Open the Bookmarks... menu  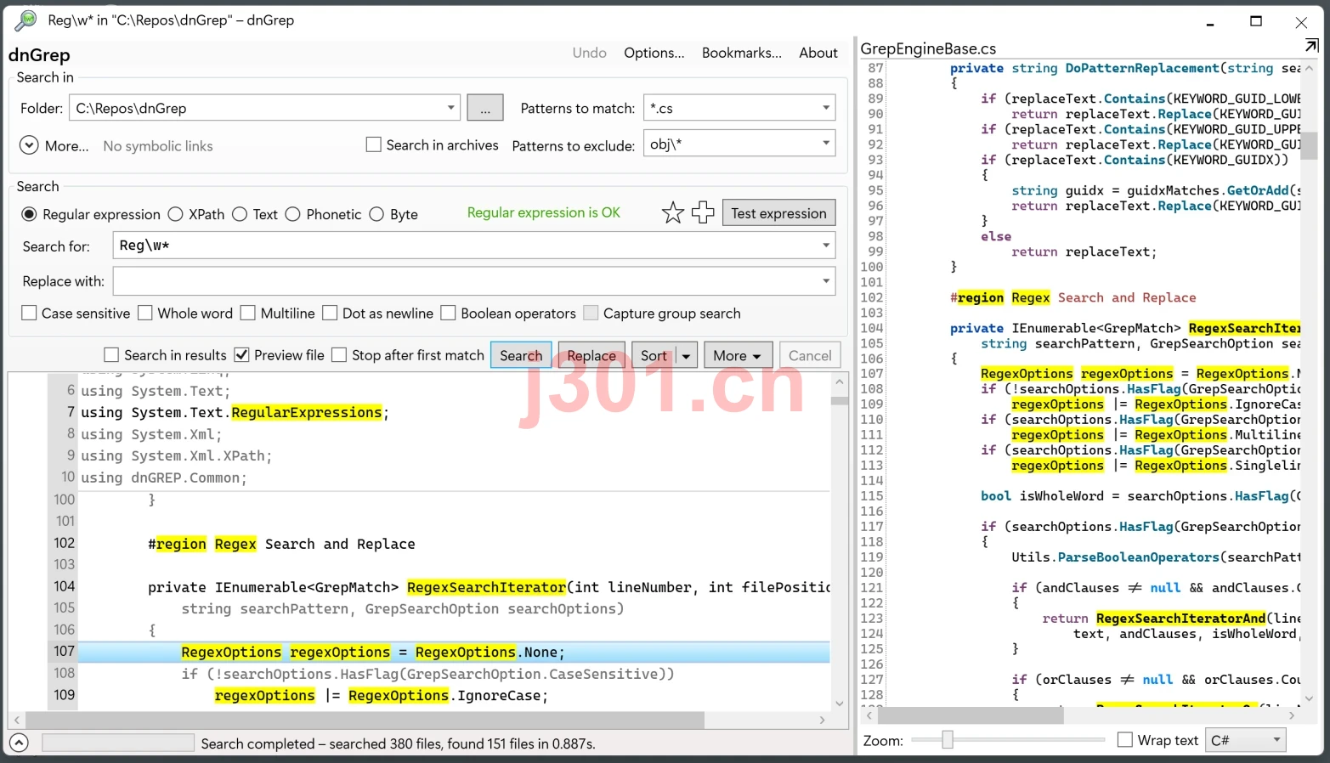[741, 53]
